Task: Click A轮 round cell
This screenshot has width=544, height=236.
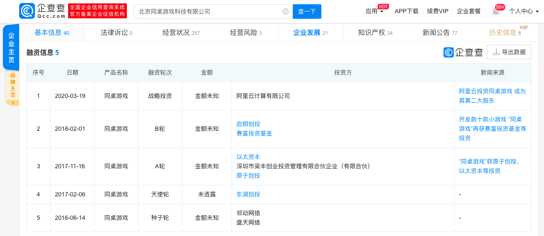Action: pos(160,166)
